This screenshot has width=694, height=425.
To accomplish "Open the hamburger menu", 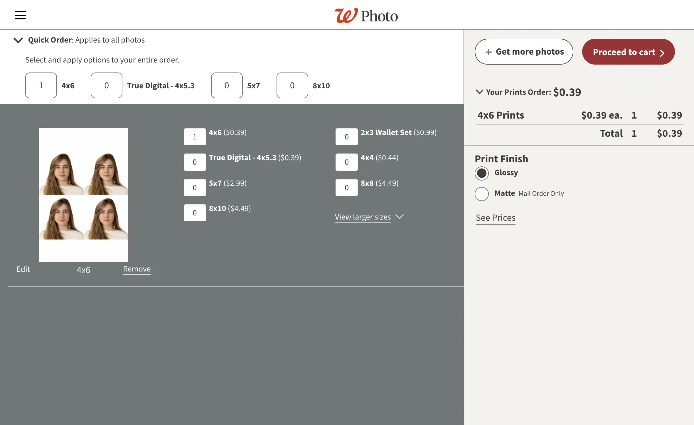I will 21,15.
